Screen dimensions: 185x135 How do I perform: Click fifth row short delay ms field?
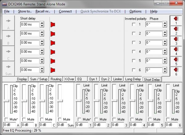pos(30,61)
